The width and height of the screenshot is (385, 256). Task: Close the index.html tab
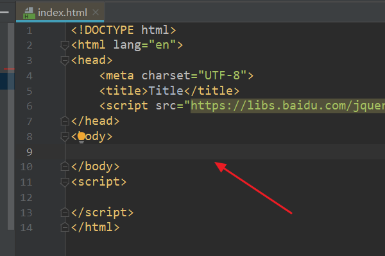tap(96, 12)
